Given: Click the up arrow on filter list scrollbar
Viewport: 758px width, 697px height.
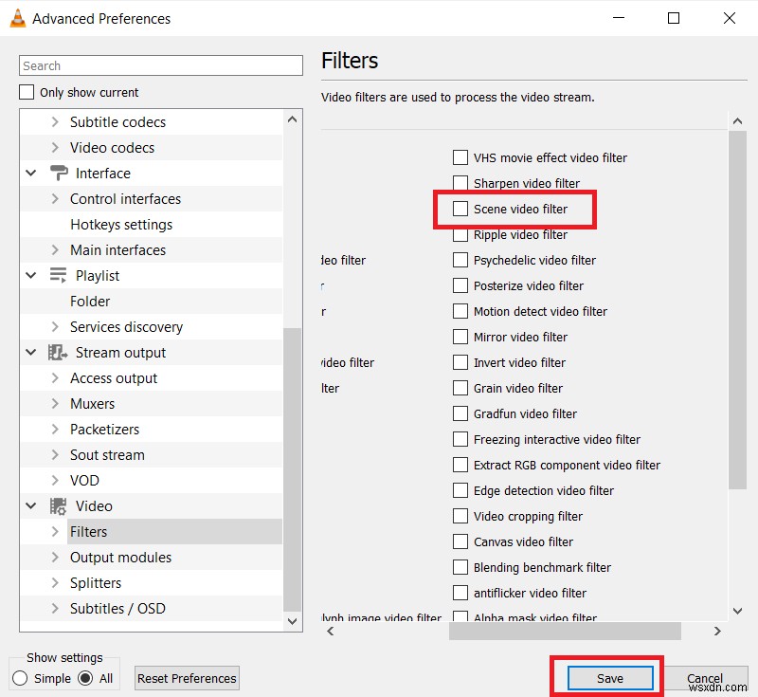Looking at the screenshot, I should click(x=737, y=120).
